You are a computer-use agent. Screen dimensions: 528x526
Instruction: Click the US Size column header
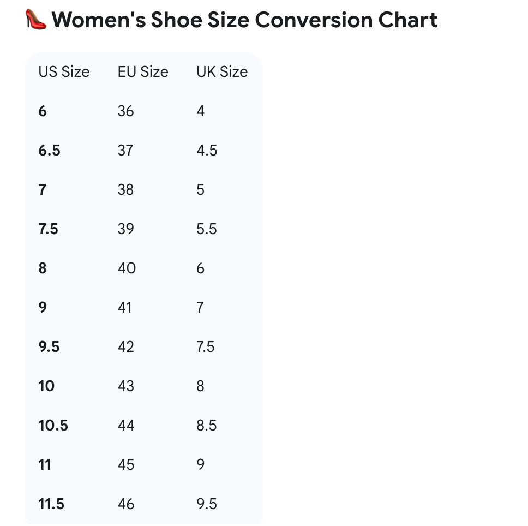[64, 72]
